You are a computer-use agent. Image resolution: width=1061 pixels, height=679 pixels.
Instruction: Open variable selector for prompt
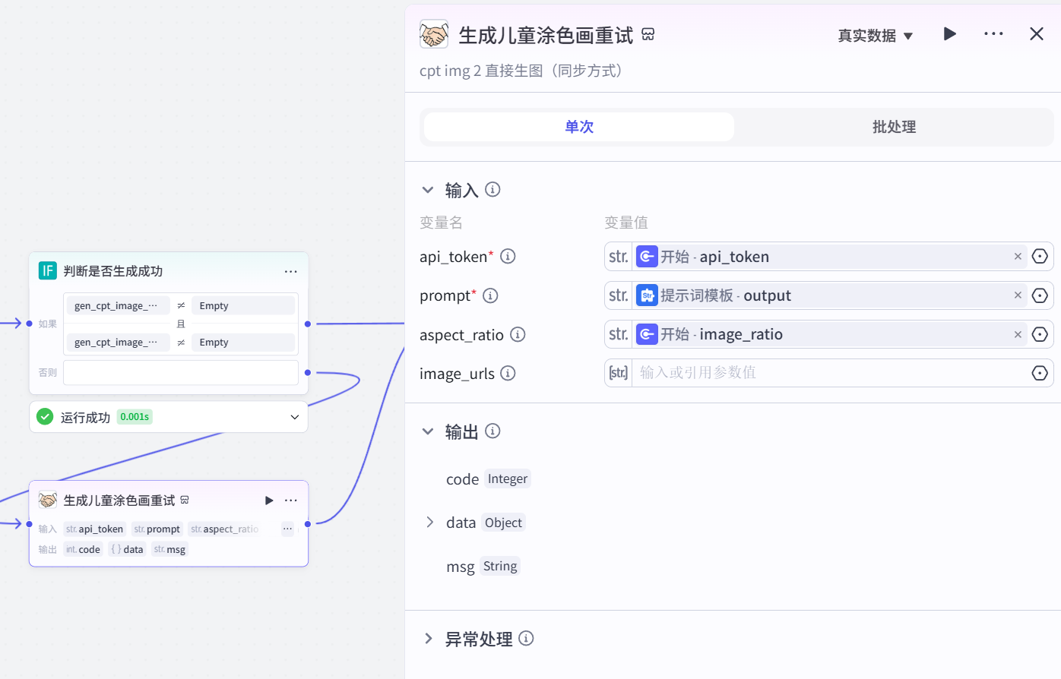click(x=1040, y=295)
